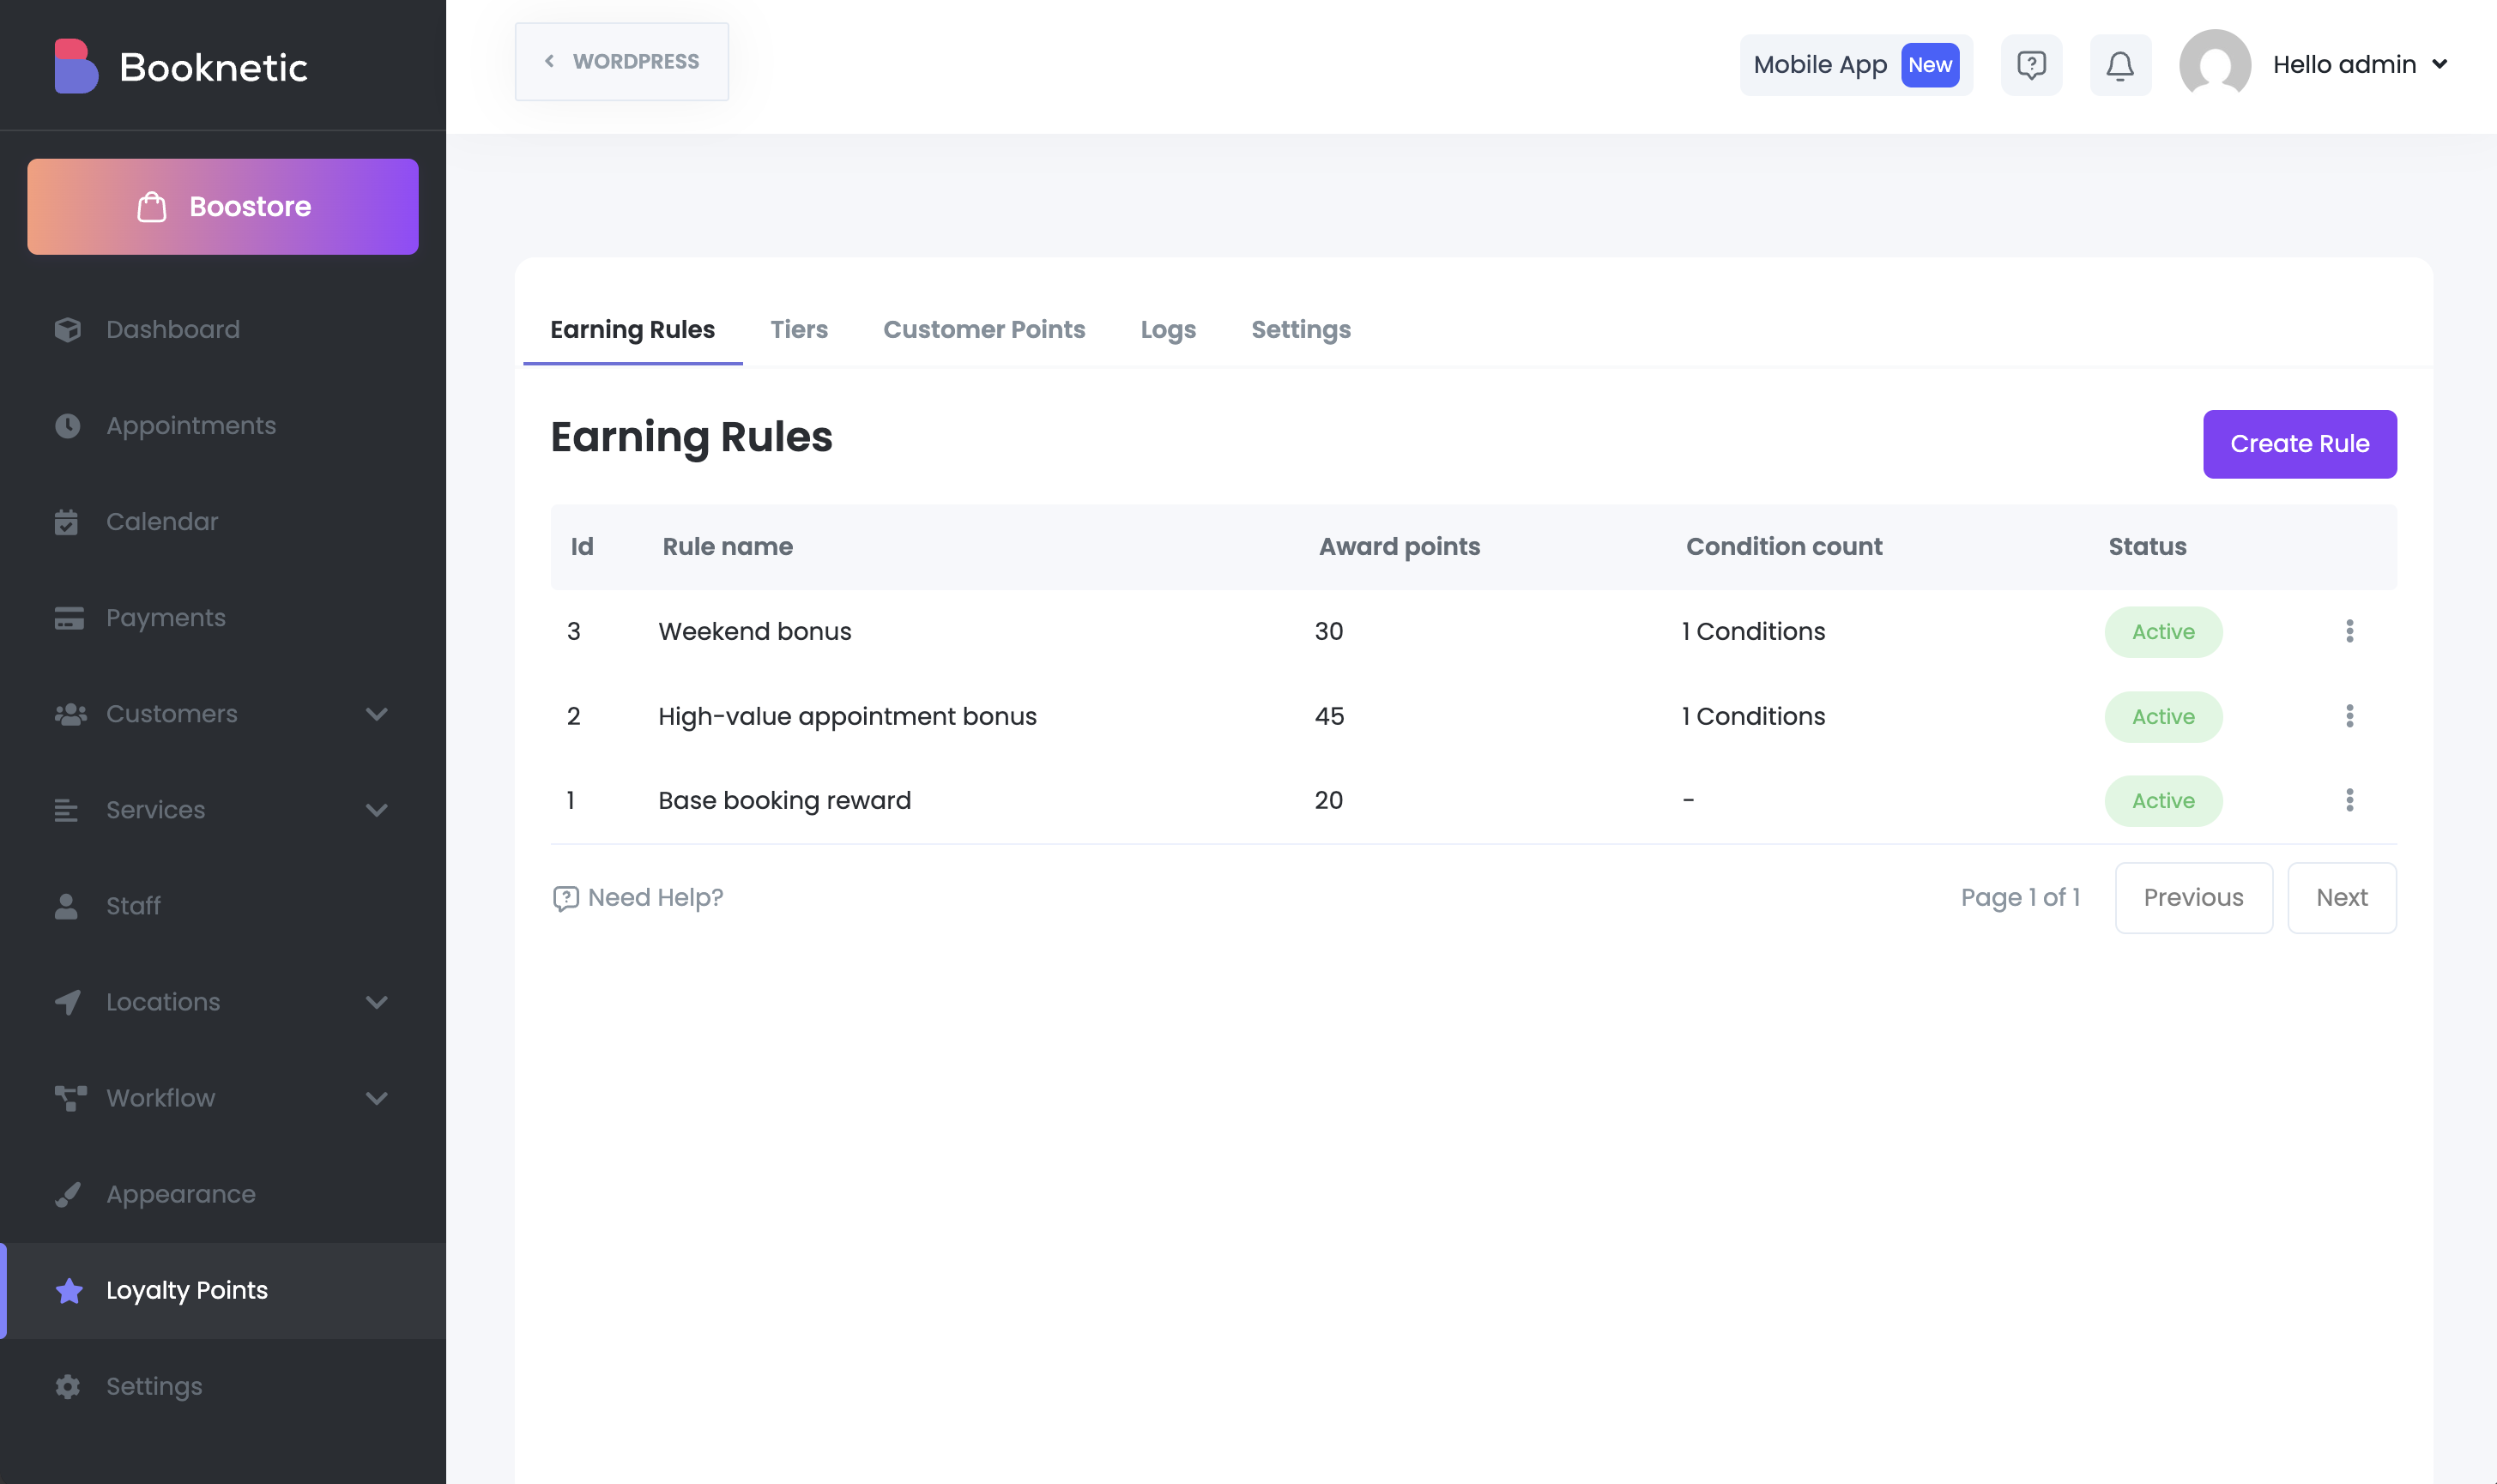Click the notification bell icon
The width and height of the screenshot is (2497, 1484).
click(x=2119, y=65)
